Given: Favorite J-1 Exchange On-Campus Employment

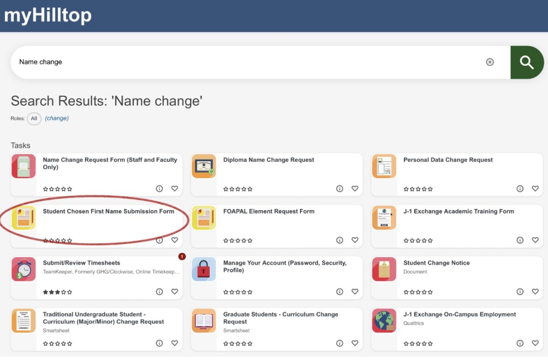Looking at the screenshot, I should tap(535, 343).
